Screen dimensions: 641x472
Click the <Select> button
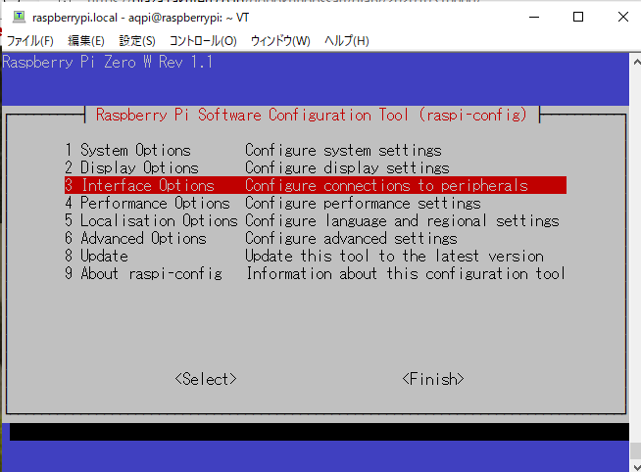206,379
